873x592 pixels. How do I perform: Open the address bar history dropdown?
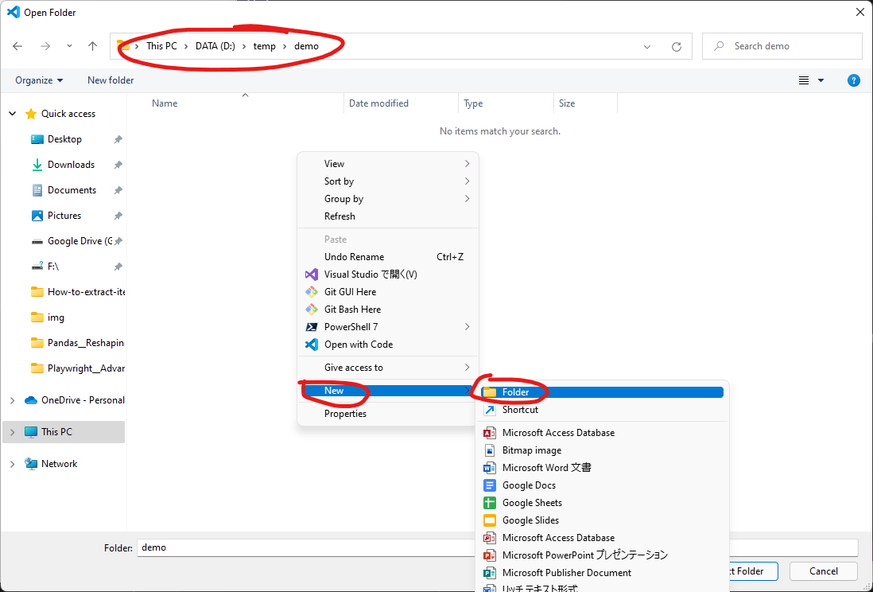coord(646,46)
